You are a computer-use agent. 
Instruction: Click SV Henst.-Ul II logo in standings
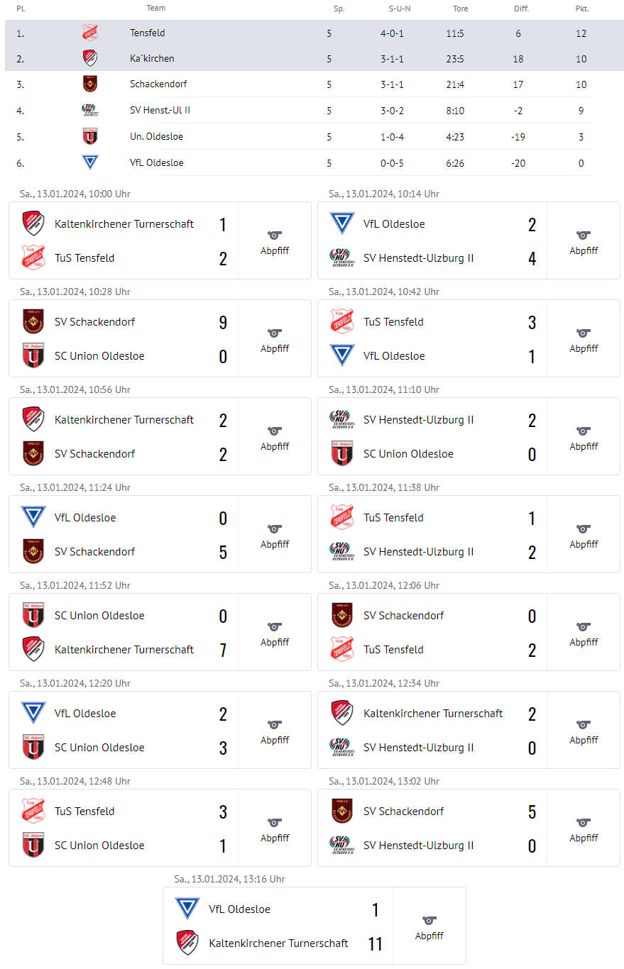point(90,110)
